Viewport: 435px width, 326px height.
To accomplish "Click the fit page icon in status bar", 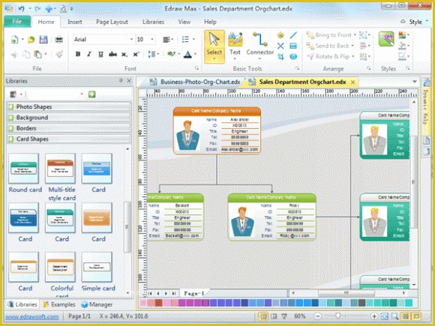I will (385, 316).
